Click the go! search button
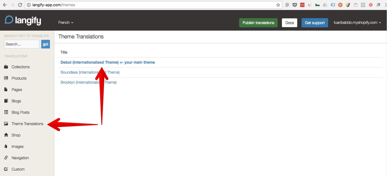Screen dimensions: 387x176 46,44
